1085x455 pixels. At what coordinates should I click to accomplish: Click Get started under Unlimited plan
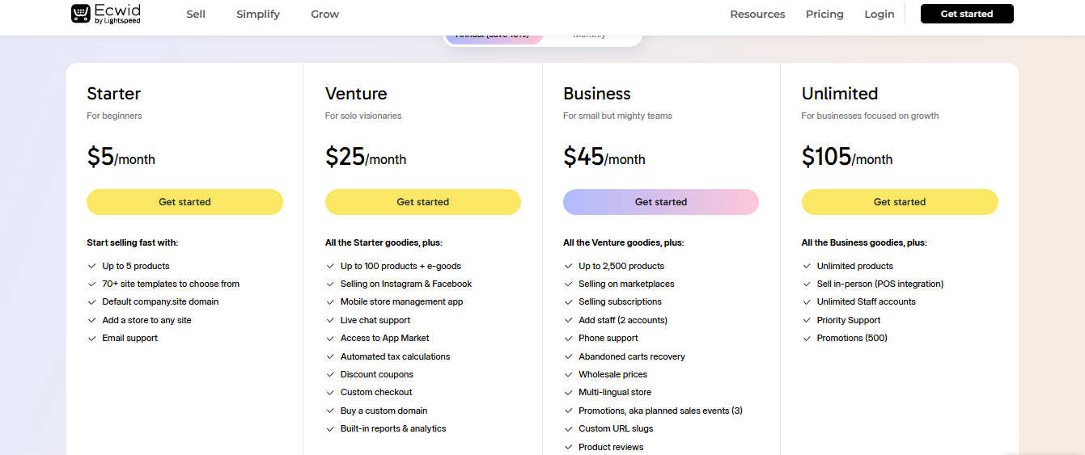coord(900,202)
